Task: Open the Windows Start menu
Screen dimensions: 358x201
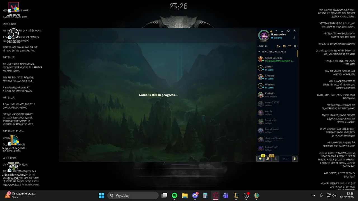Action: [x=102, y=195]
